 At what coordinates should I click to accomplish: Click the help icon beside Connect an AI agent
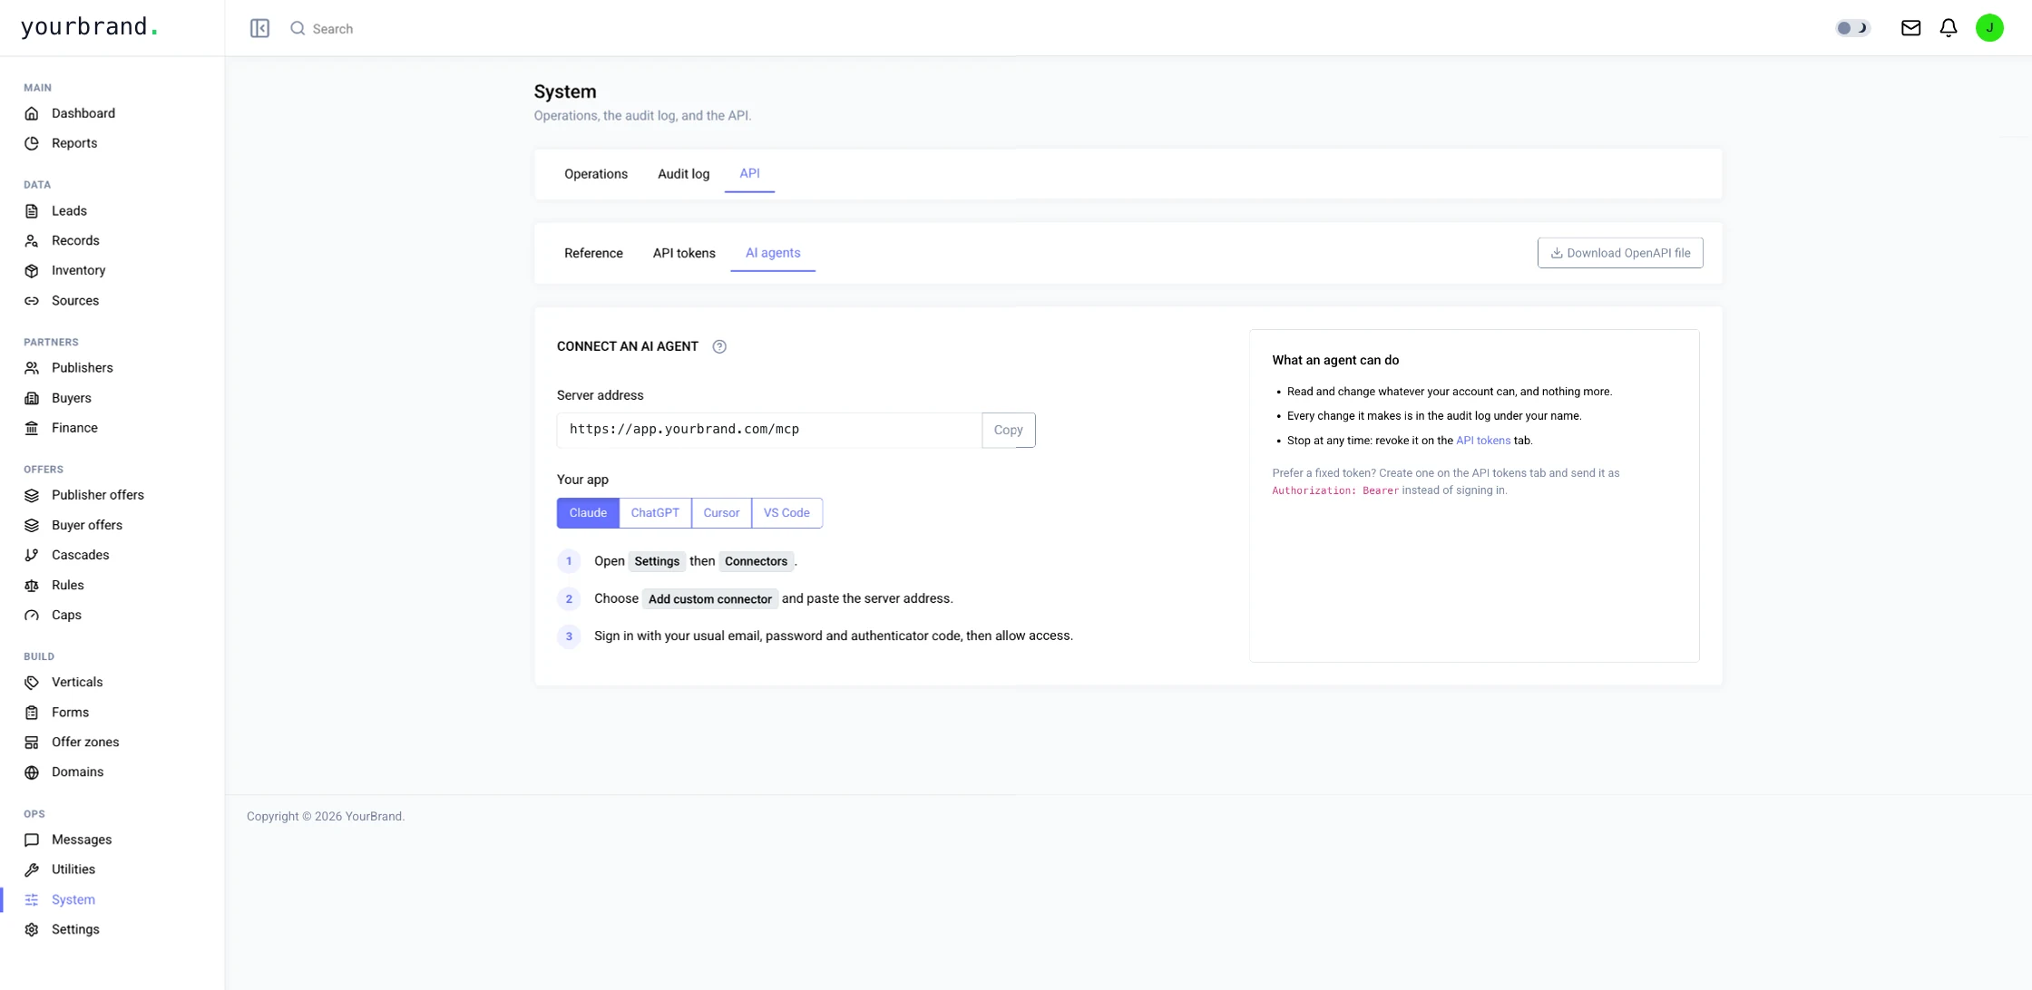click(719, 346)
